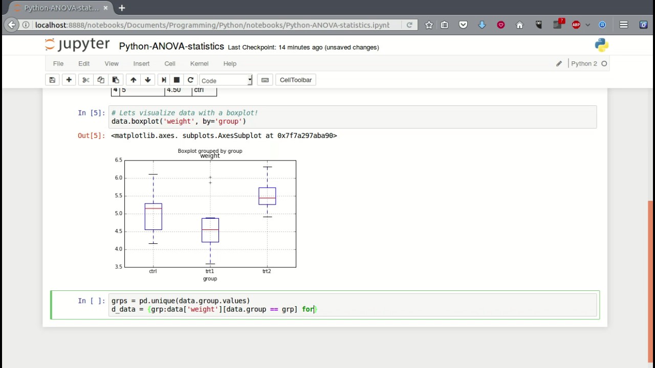The image size is (655, 368).
Task: Click the boxplot output figure
Action: coord(204,215)
